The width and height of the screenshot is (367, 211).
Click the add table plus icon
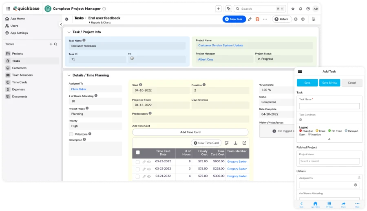(x=51, y=44)
